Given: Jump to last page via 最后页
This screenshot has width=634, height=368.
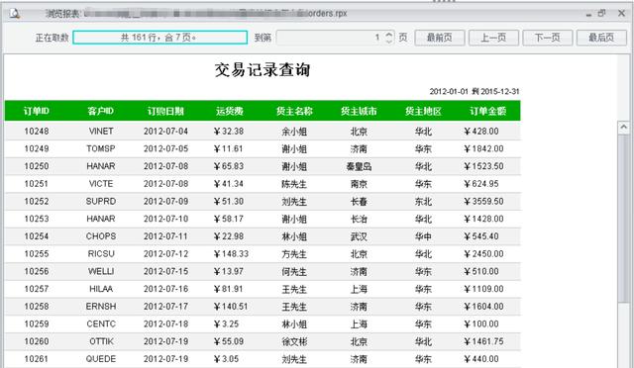Looking at the screenshot, I should coord(601,38).
